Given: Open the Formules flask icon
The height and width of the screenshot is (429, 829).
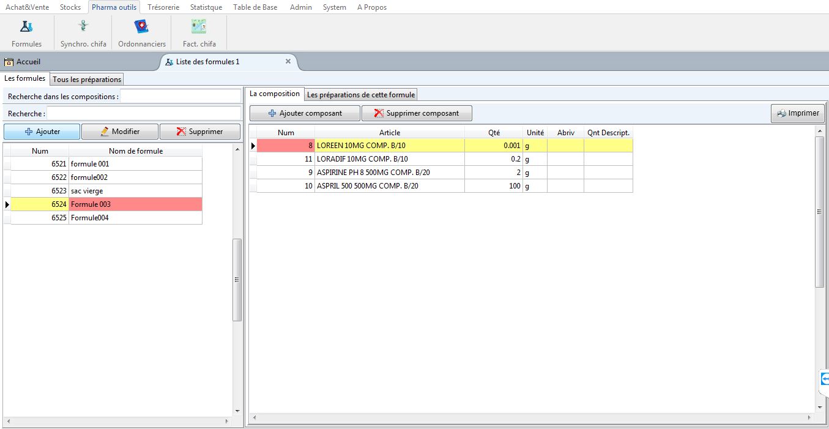Looking at the screenshot, I should (x=26, y=28).
